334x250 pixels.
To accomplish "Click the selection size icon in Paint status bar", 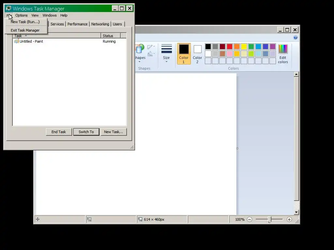I will click(89, 219).
